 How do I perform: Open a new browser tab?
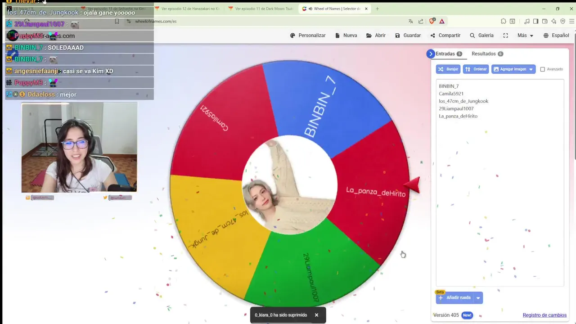[x=377, y=9]
